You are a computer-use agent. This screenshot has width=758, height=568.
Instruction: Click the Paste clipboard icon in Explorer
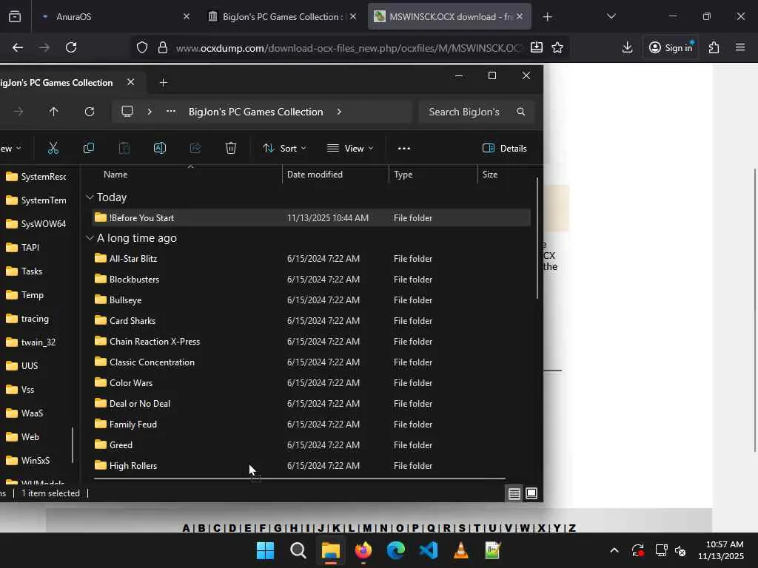point(124,148)
